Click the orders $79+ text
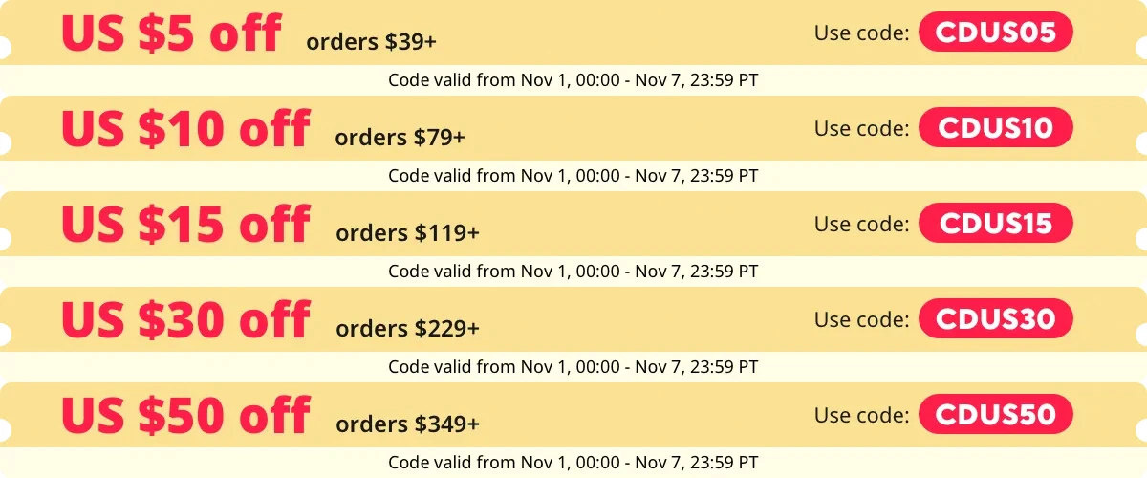This screenshot has height=478, width=1147. [400, 138]
